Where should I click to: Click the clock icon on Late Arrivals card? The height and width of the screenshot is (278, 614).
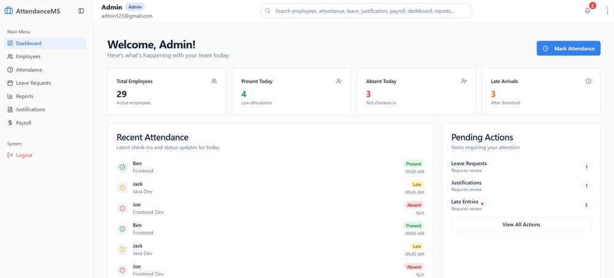pos(588,82)
